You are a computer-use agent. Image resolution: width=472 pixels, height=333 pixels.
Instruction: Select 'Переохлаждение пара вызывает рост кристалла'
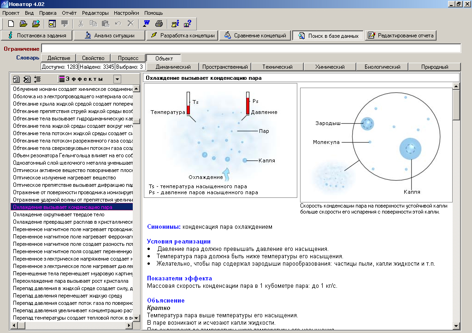click(71, 281)
